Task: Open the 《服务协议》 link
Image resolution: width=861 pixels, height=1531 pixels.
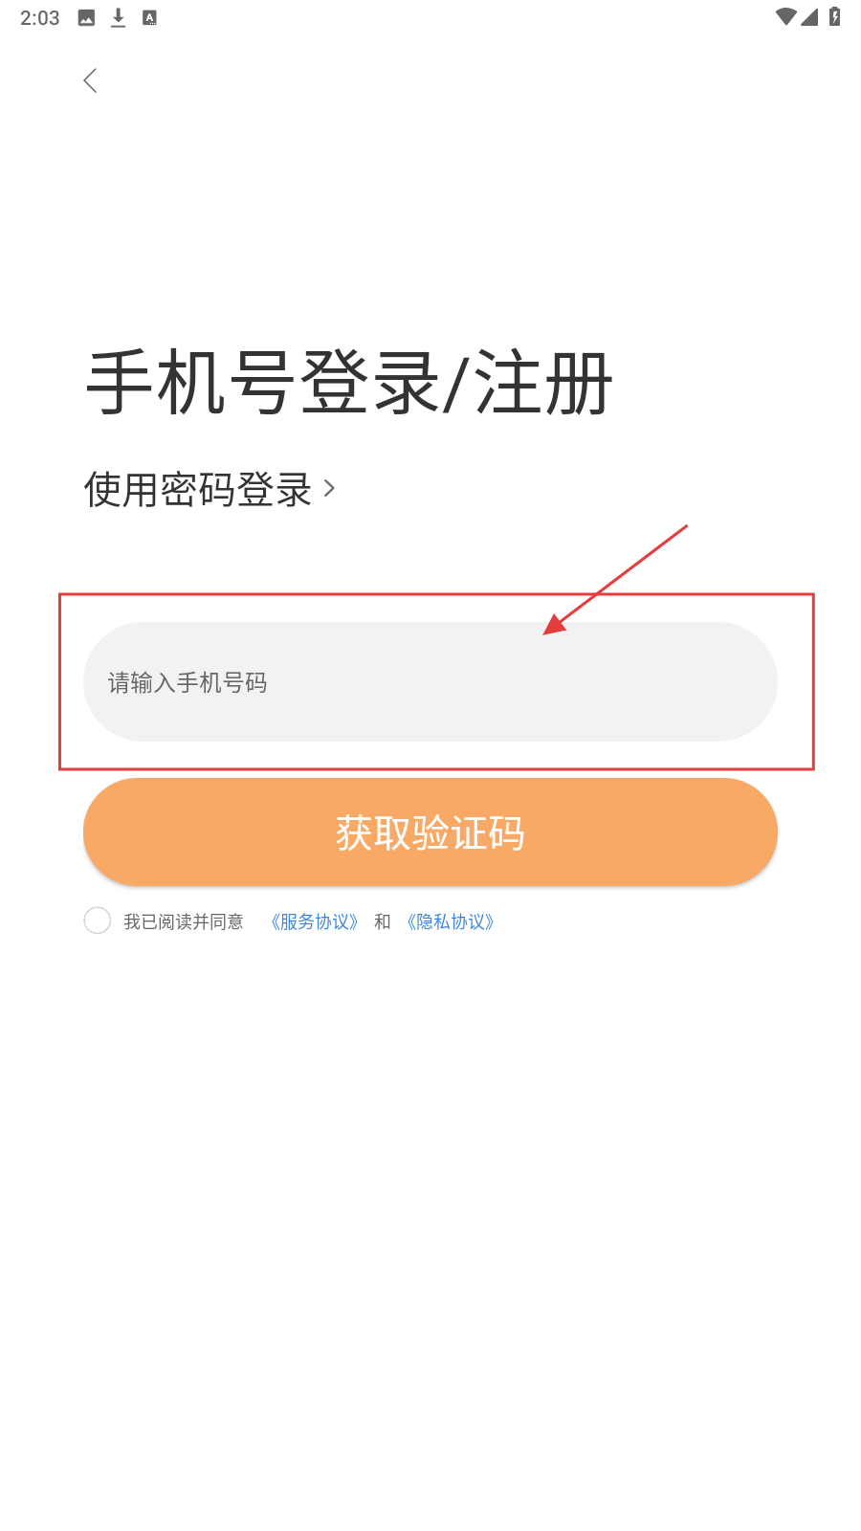Action: [x=314, y=921]
